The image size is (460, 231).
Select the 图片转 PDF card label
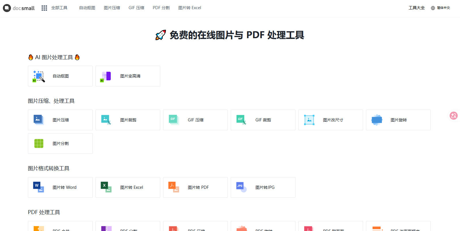coord(198,187)
